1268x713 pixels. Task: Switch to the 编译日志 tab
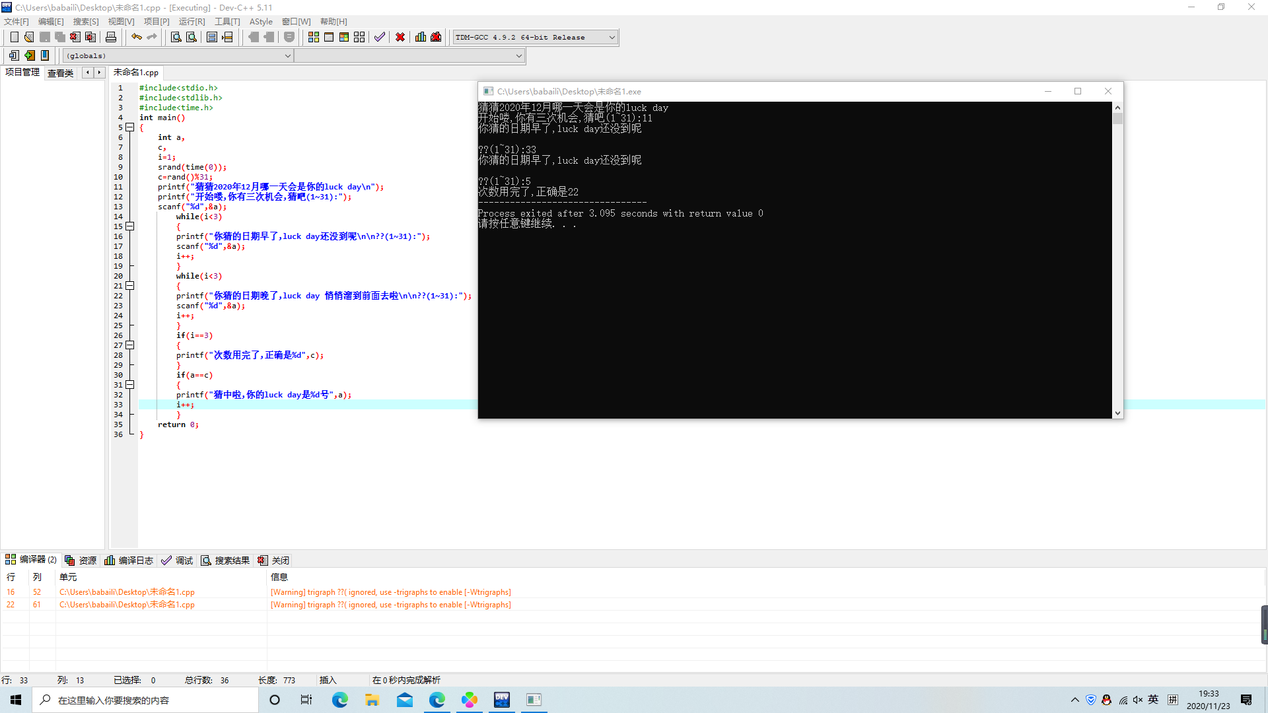point(129,560)
